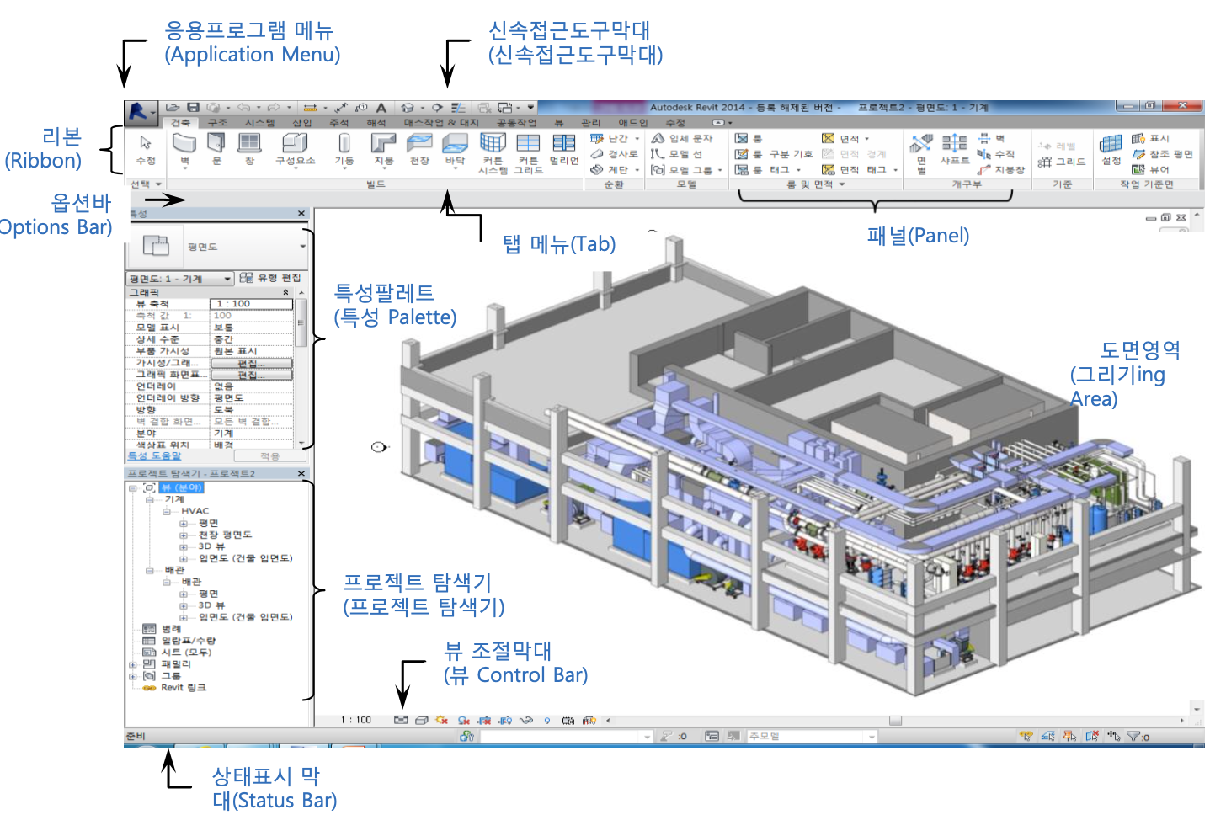Open the 특성 도움말 link
Screen dimensions: 1226x815
(154, 455)
